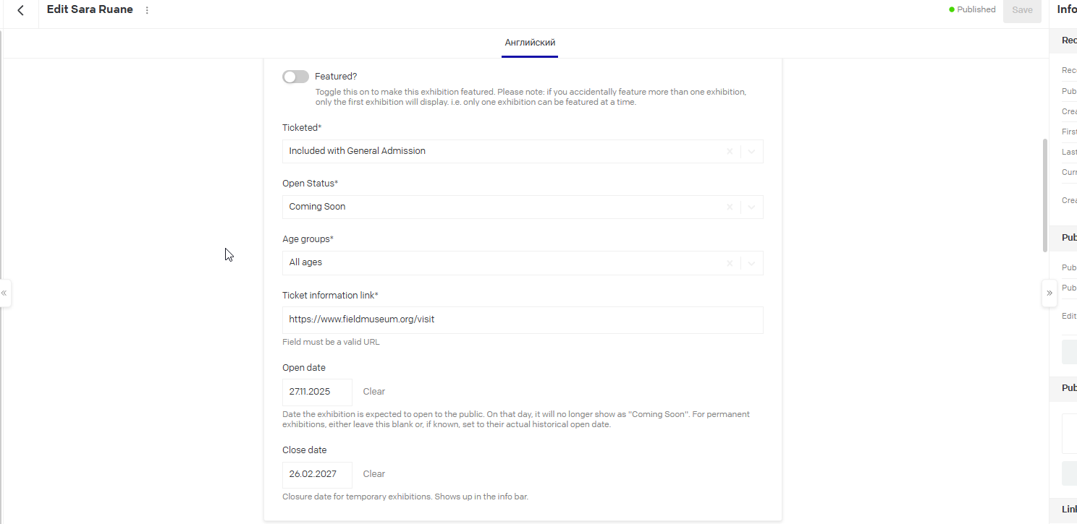Expand the Age groups dropdown

tap(751, 263)
